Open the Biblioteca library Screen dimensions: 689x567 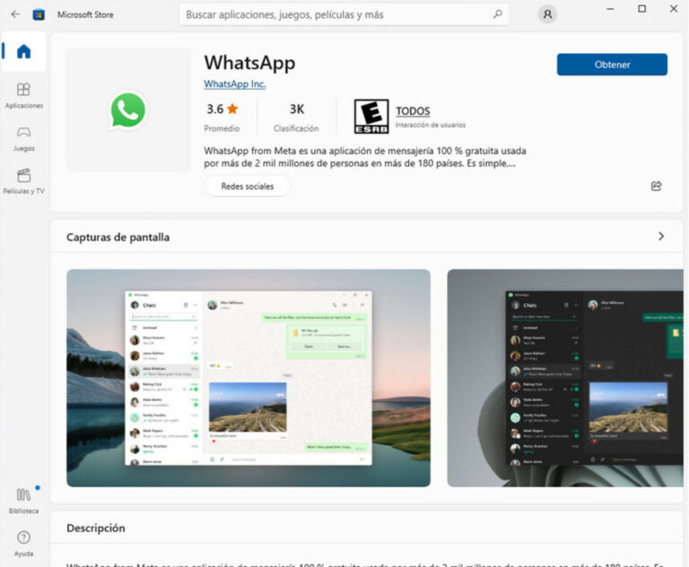pos(23,501)
